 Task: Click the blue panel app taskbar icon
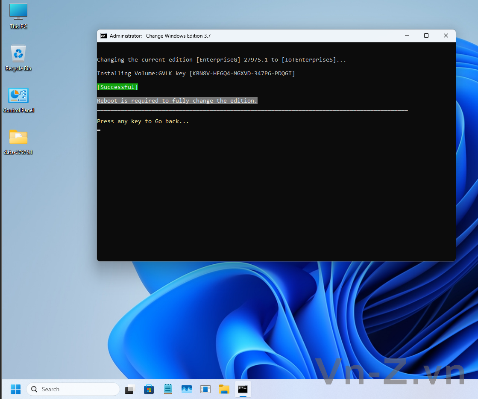coord(205,389)
